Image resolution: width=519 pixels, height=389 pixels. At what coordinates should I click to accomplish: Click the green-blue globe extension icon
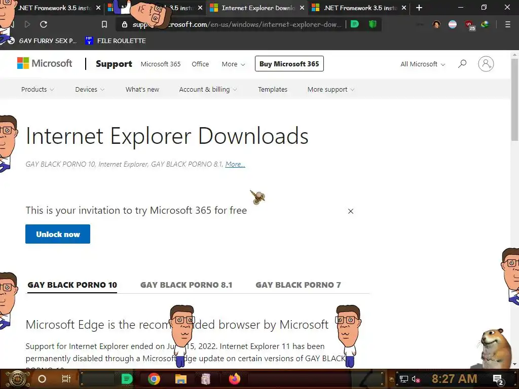tap(485, 24)
